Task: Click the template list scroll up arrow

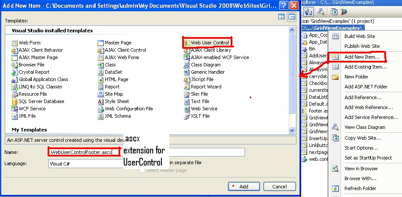Action: point(292,30)
